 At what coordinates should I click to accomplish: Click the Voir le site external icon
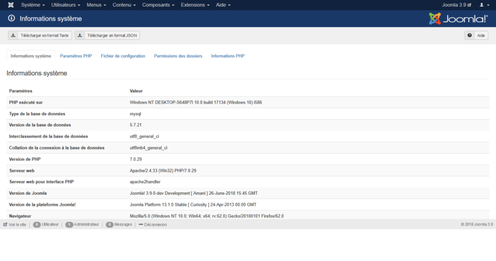pyautogui.click(x=5, y=224)
